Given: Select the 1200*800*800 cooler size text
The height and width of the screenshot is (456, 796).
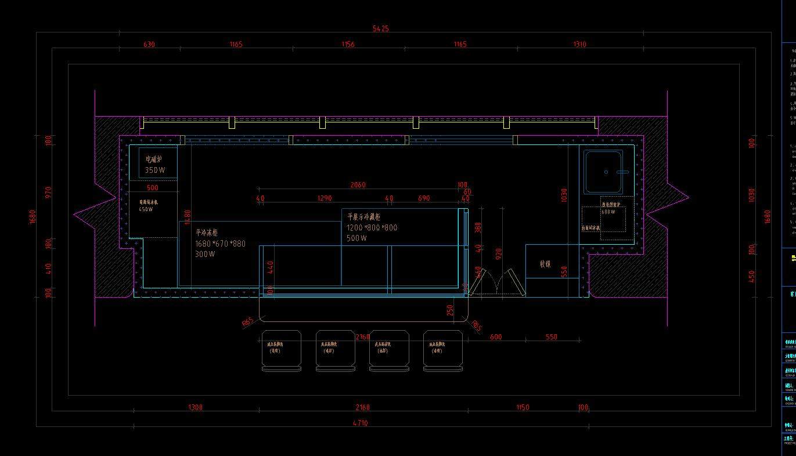Looking at the screenshot, I should click(372, 227).
